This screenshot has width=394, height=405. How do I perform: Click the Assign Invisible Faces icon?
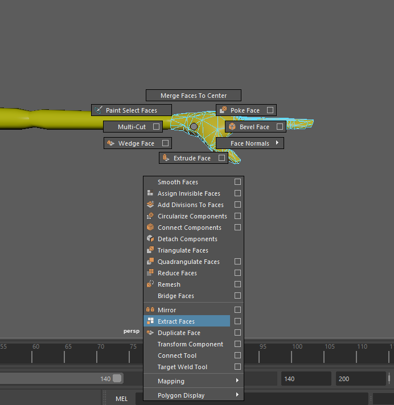pyautogui.click(x=150, y=193)
